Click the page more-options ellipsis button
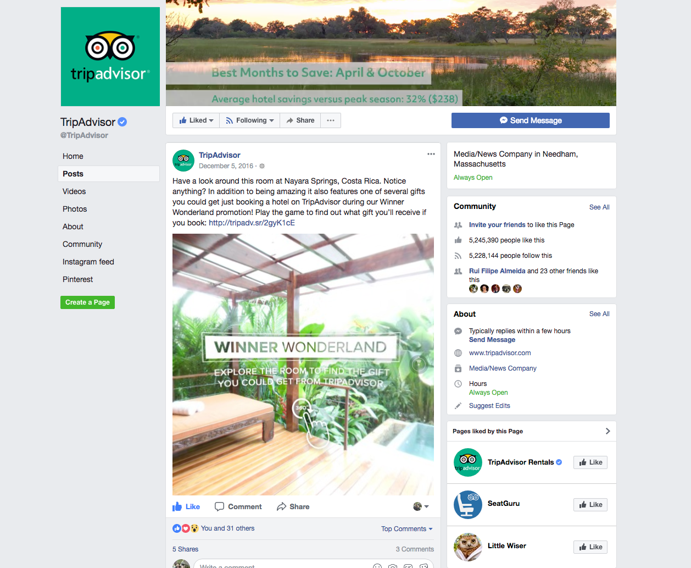This screenshot has width=691, height=568. point(331,120)
